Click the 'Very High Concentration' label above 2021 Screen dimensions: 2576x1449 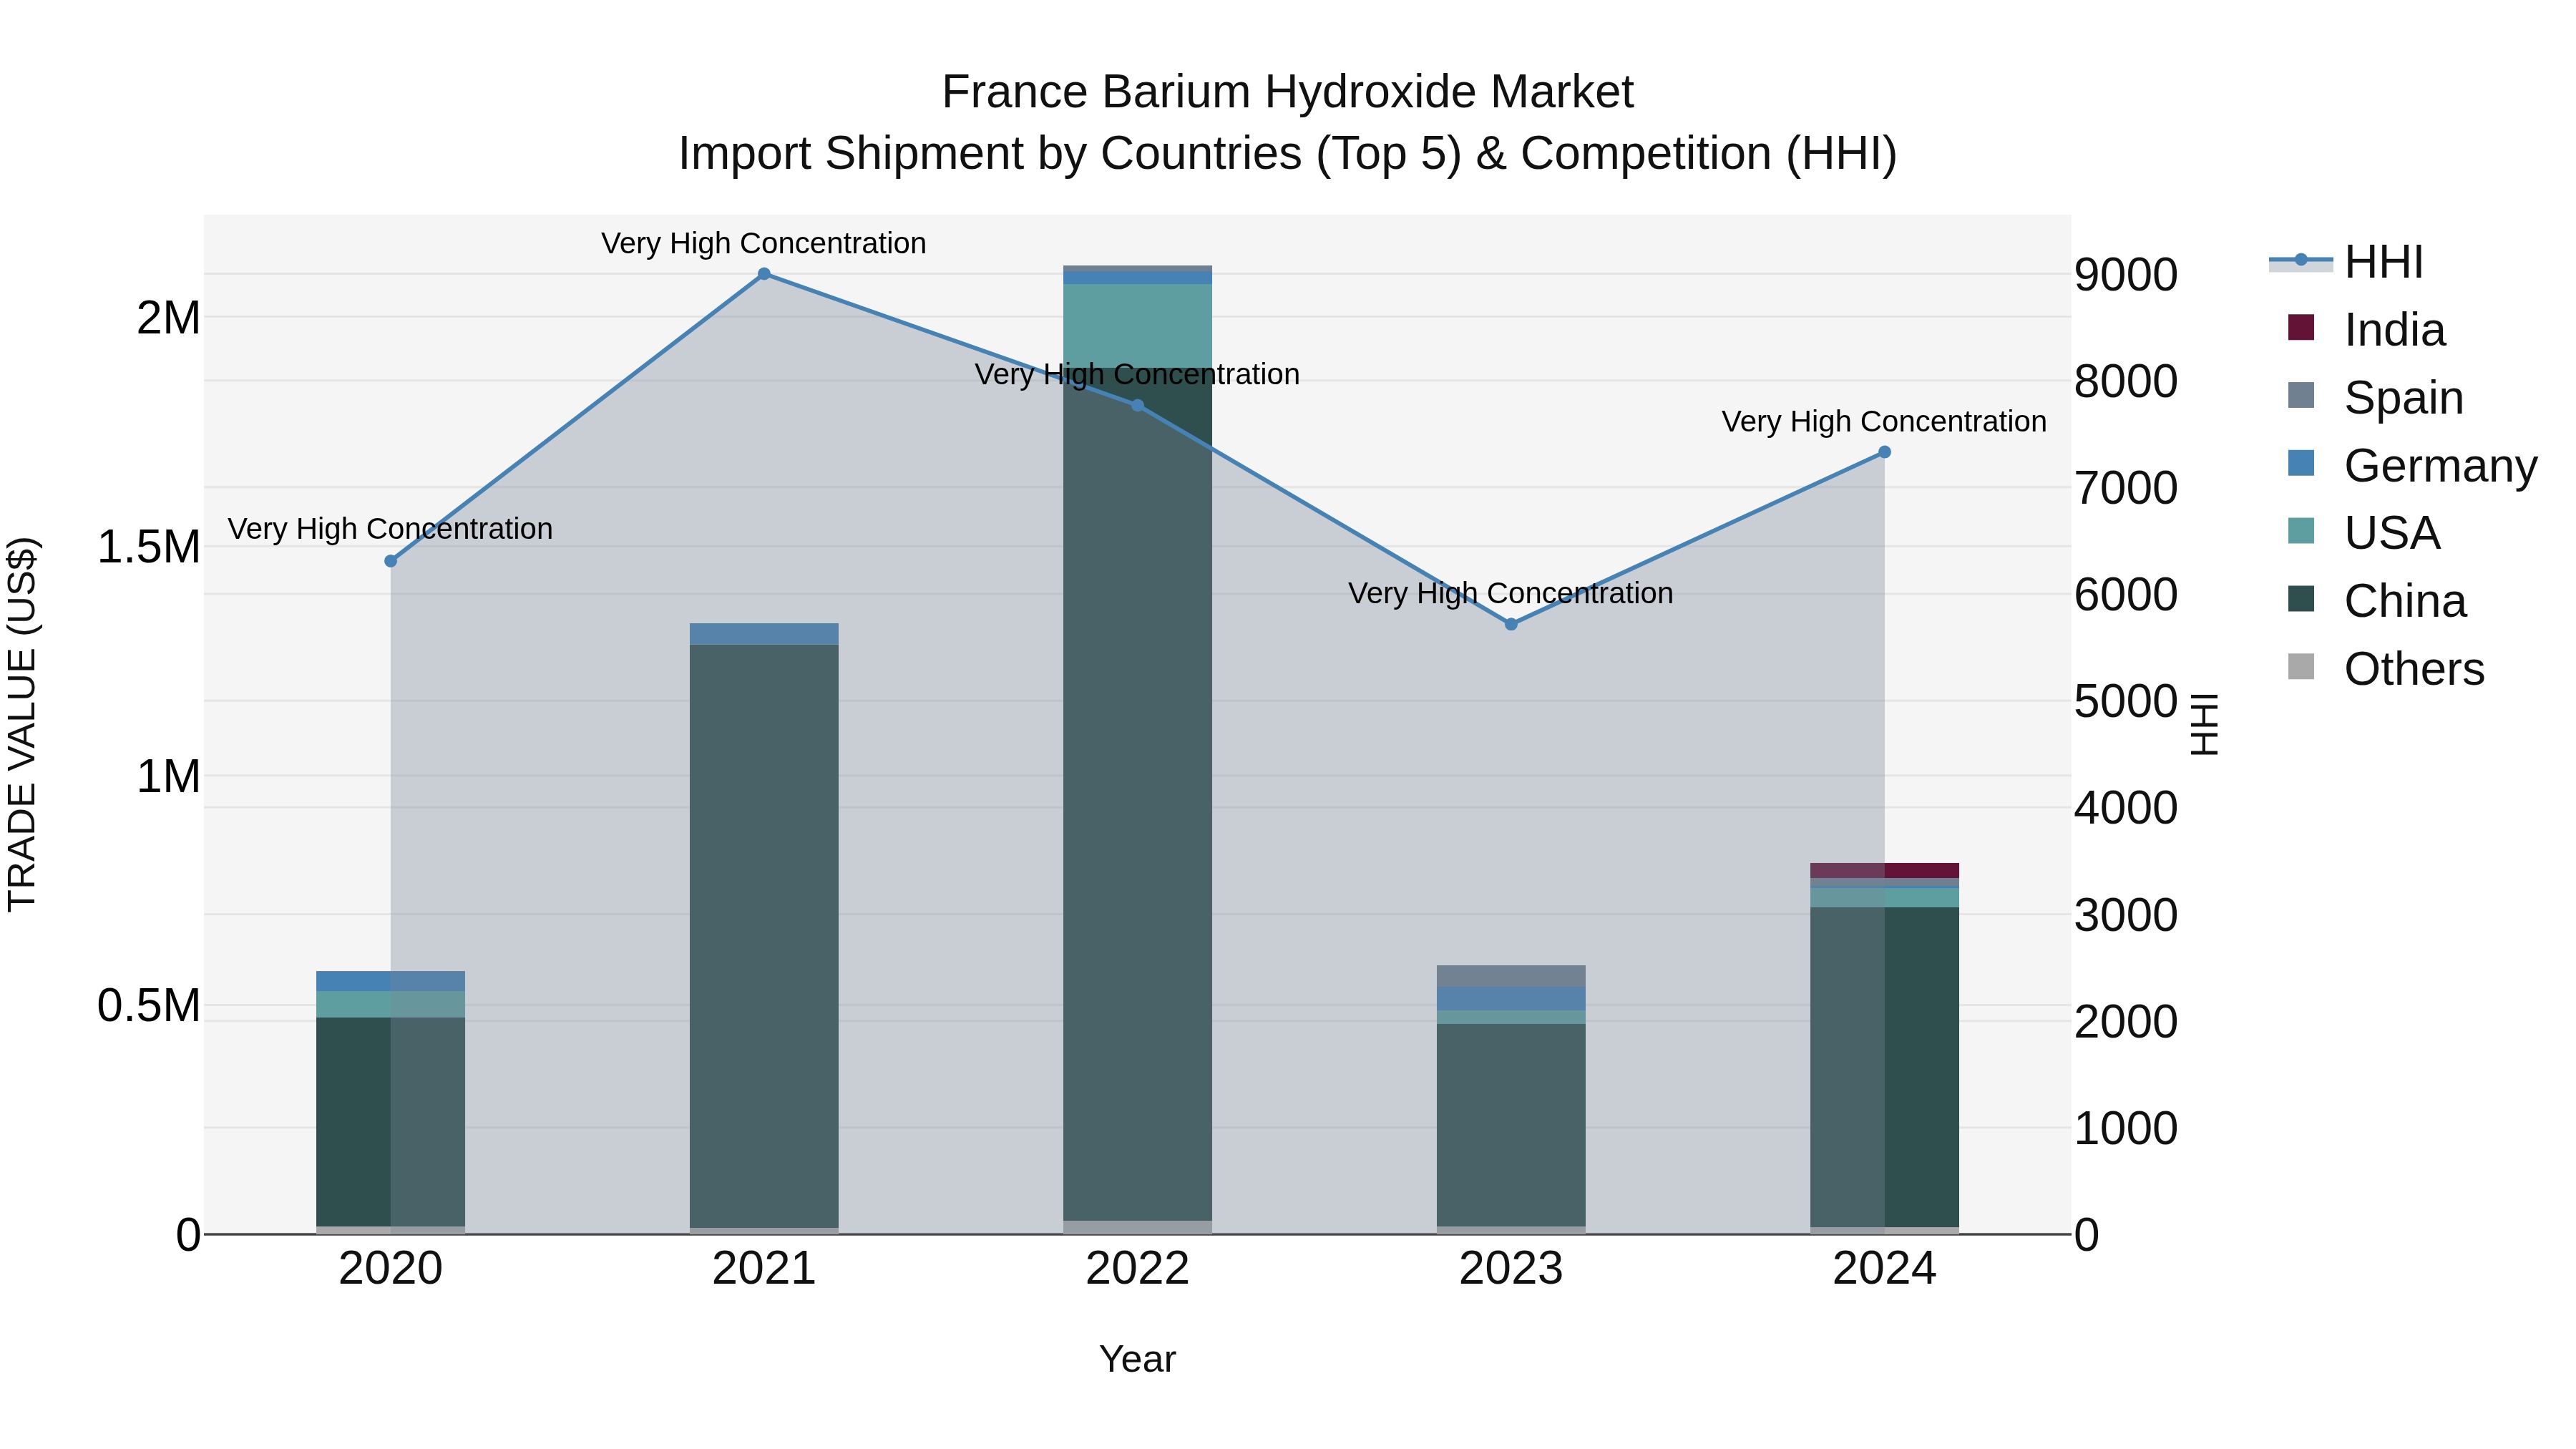pos(764,243)
